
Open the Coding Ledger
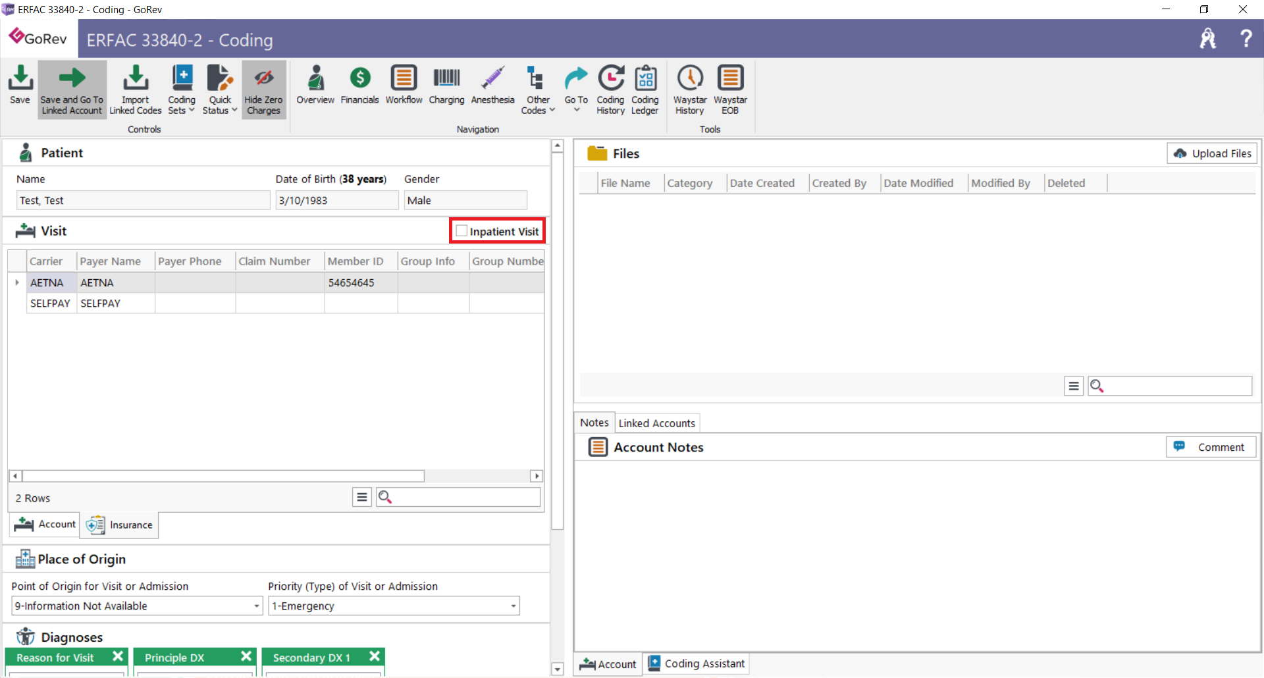[645, 90]
